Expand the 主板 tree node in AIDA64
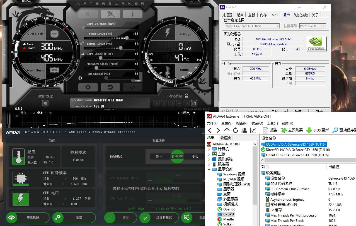Image resolution: width=356 pixels, height=226 pixels. [209, 154]
